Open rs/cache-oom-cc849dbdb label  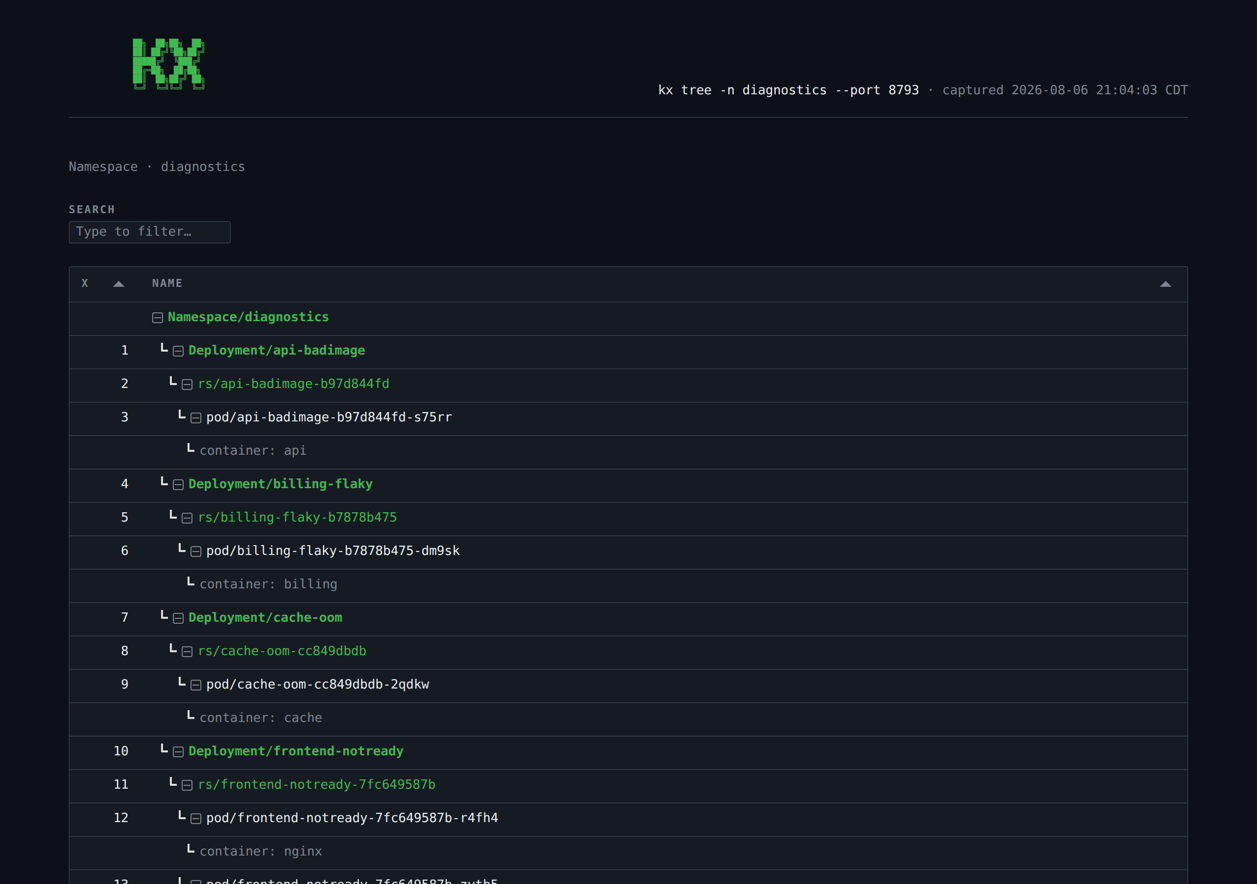(282, 651)
